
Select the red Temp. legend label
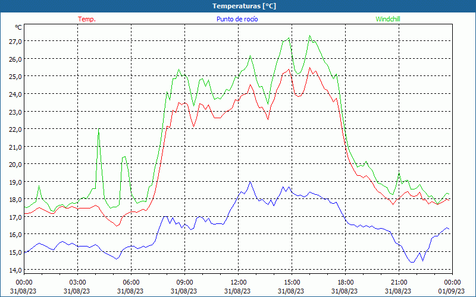tap(87, 19)
